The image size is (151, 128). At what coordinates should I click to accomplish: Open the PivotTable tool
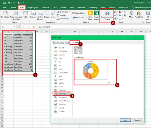[x=5, y=14]
